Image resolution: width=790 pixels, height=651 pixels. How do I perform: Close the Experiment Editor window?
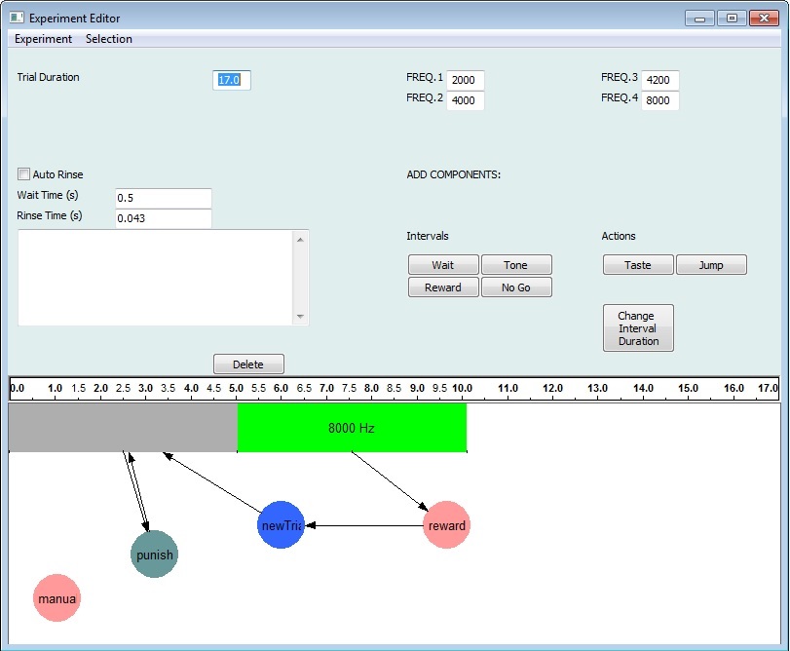coord(764,19)
